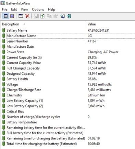Click the Copy Selected Items toolbar icon
This screenshot has width=135, height=149.
(x=49, y=16)
